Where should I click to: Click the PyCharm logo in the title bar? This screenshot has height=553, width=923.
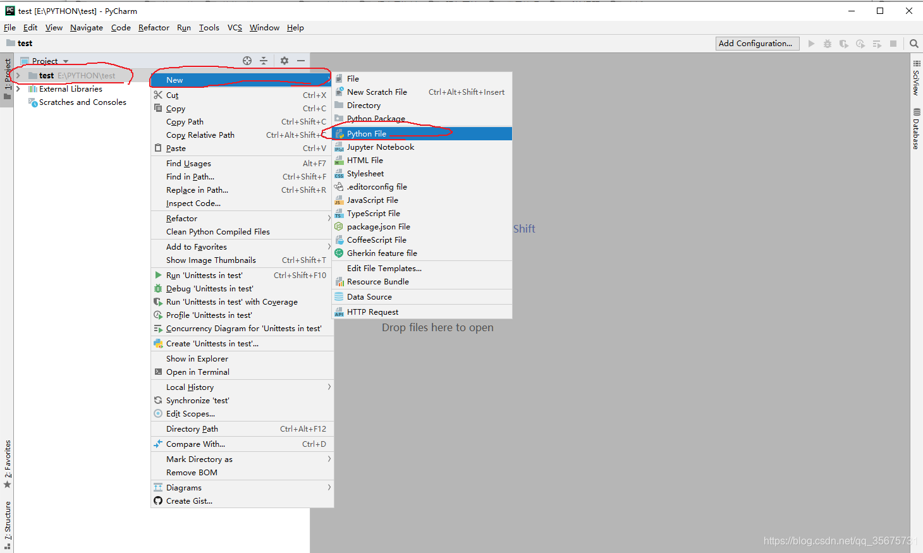9,11
